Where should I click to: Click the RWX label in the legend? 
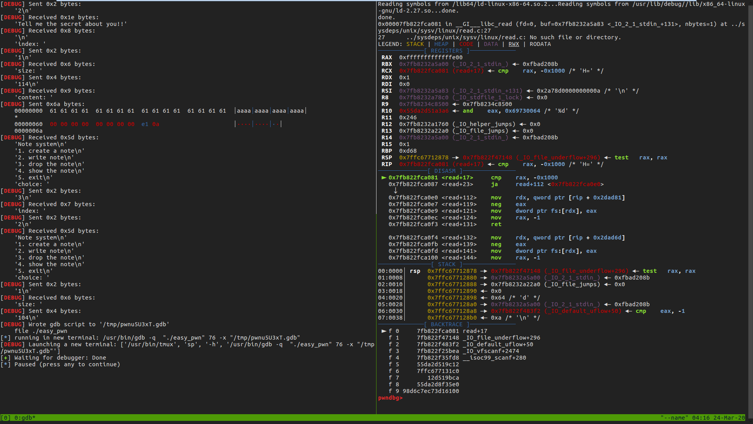[514, 44]
